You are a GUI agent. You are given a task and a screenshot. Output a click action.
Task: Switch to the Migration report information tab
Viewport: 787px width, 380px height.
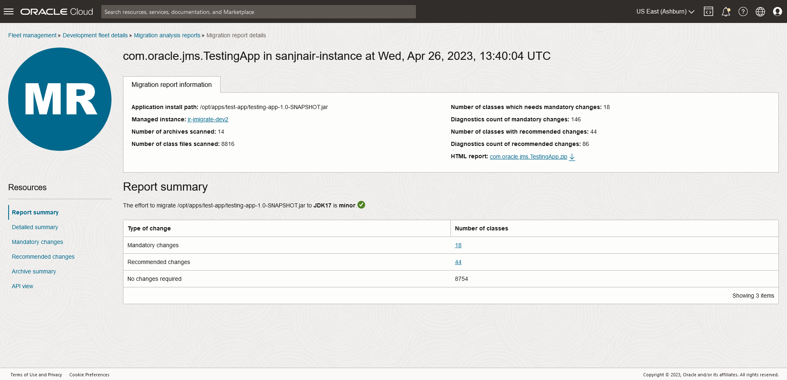coord(171,84)
